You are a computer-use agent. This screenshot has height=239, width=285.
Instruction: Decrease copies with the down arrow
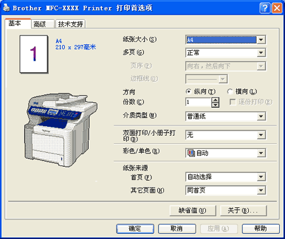click(215, 105)
